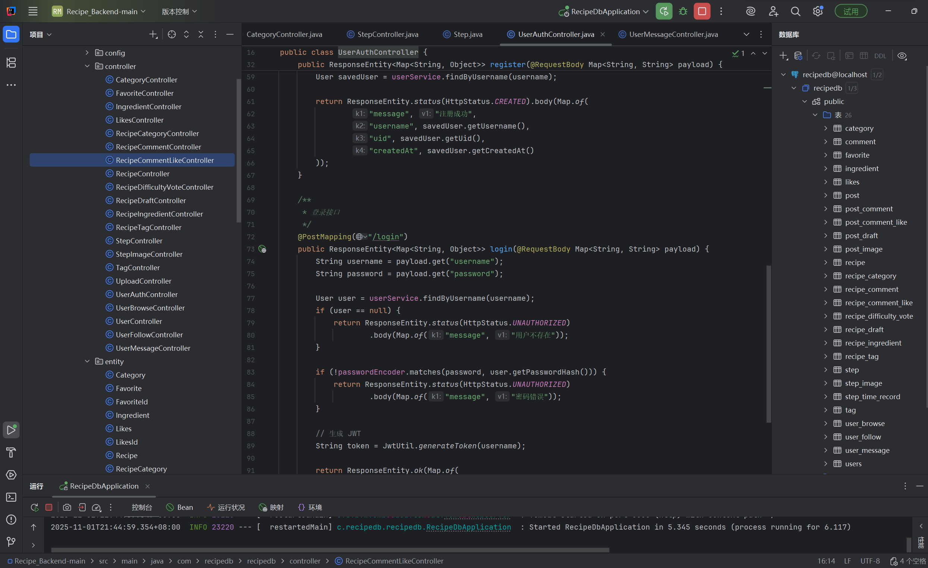Click RecipeDbApplication link in console log
This screenshot has height=568, width=928.
468,527
